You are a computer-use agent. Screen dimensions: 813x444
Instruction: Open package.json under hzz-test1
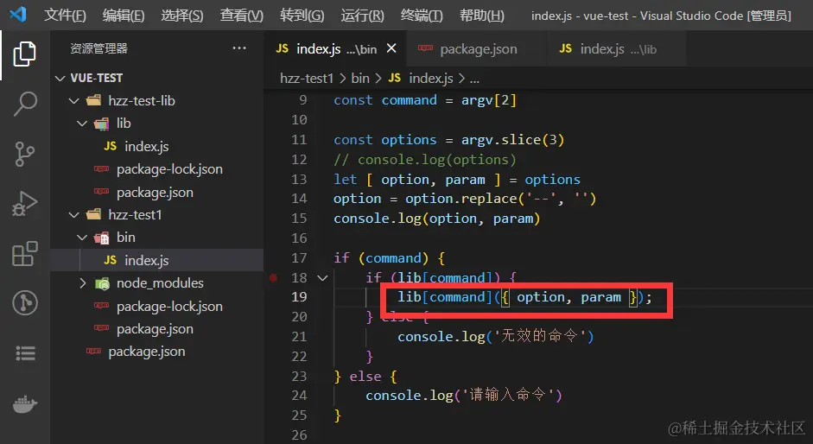click(156, 329)
